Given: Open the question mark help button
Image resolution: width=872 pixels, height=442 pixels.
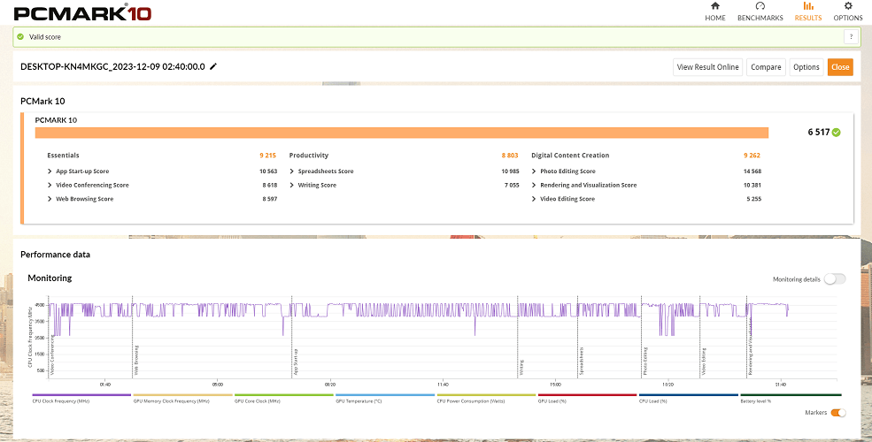Looking at the screenshot, I should (x=851, y=36).
